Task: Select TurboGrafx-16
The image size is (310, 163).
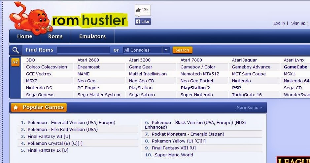Action: click(x=247, y=95)
